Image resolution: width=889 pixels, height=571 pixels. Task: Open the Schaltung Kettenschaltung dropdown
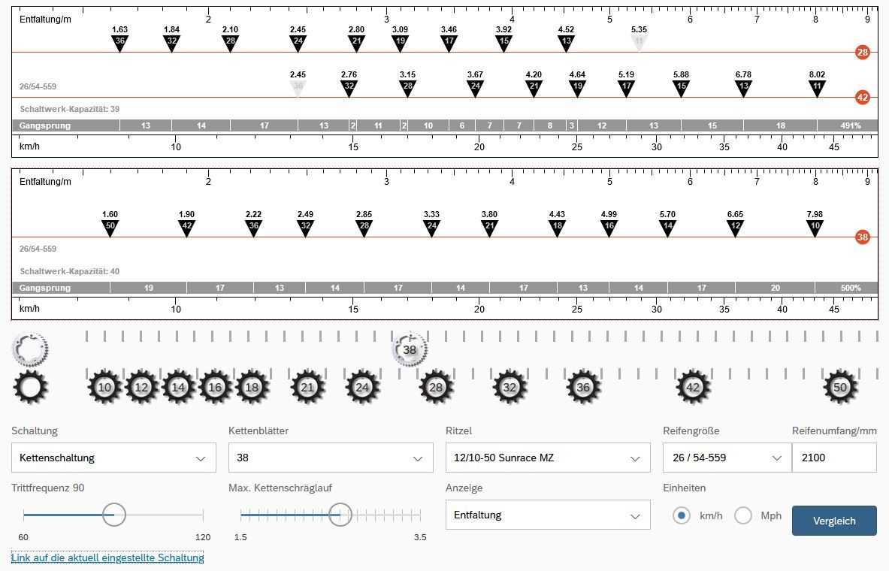point(113,458)
